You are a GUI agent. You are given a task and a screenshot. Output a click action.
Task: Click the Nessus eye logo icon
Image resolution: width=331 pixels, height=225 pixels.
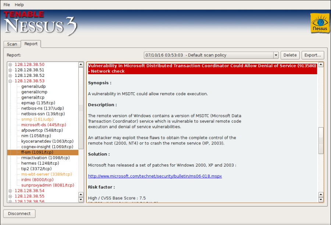click(320, 23)
